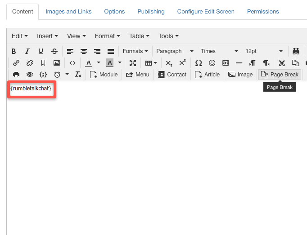Click the Page Break button

click(280, 75)
